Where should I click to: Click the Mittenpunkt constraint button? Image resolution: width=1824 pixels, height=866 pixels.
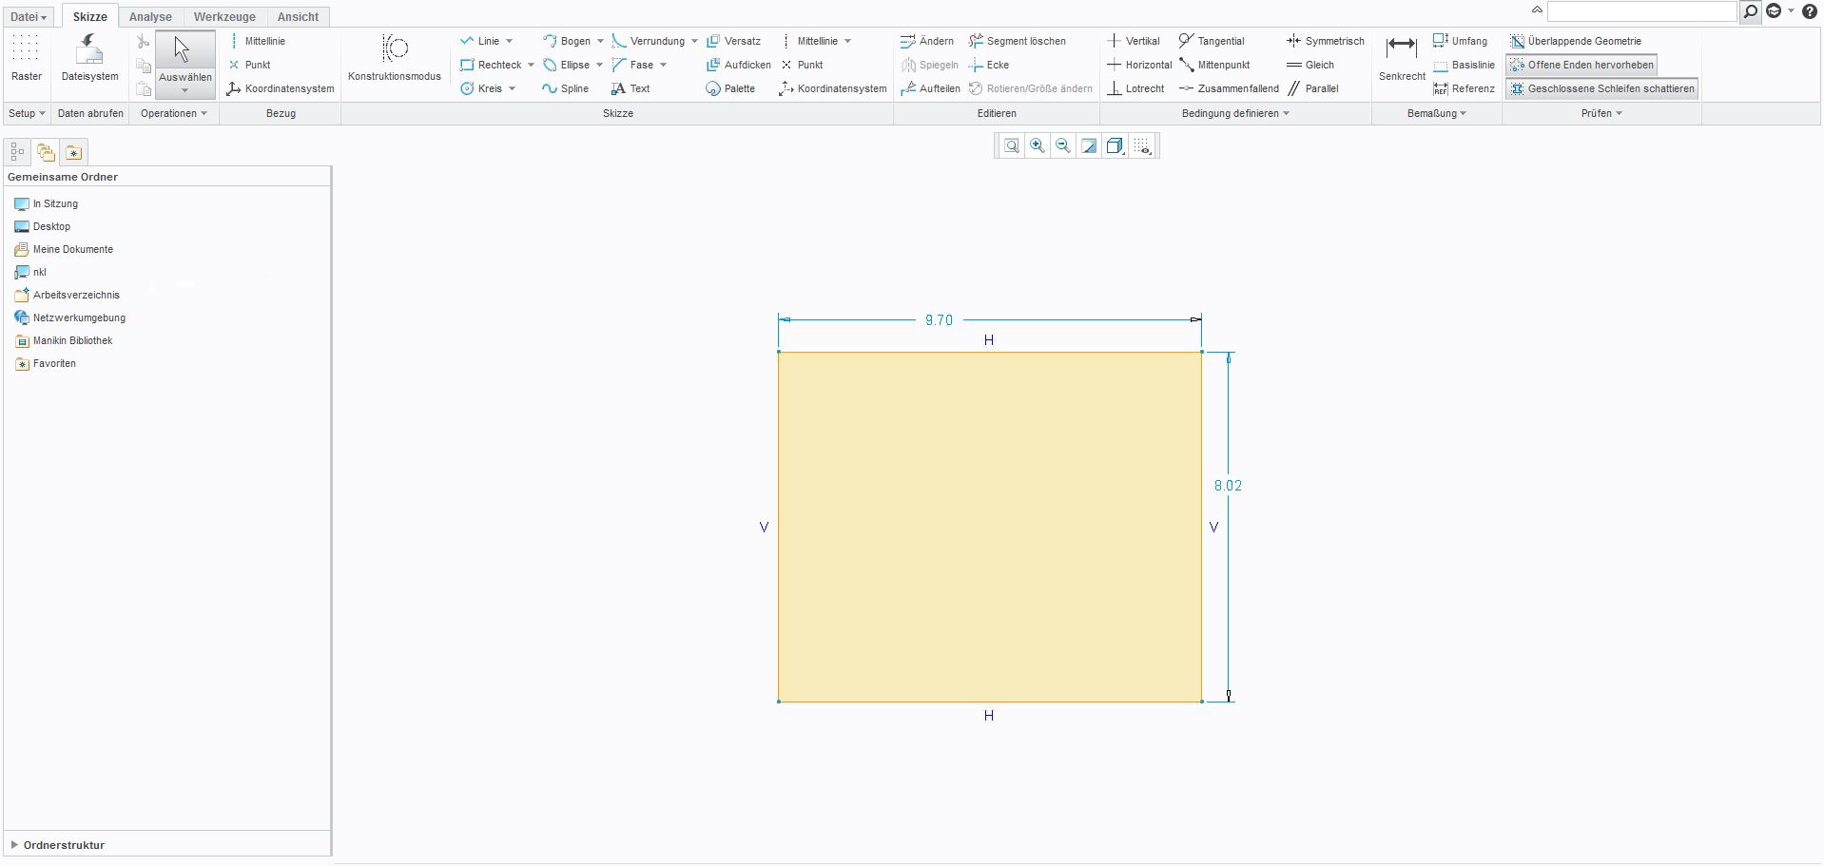1215,65
